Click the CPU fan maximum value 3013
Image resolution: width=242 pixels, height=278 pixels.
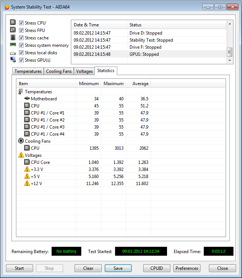[119, 148]
